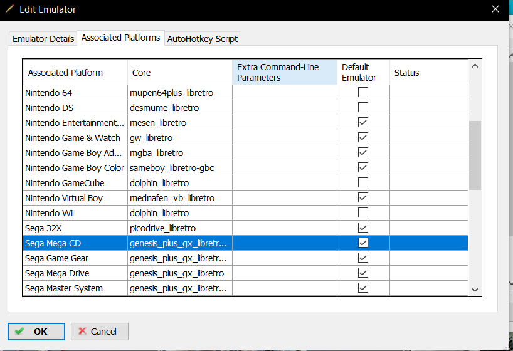Screen dimensions: 513x351
Task: Click the Default Emulator column header
Action: tap(363, 72)
